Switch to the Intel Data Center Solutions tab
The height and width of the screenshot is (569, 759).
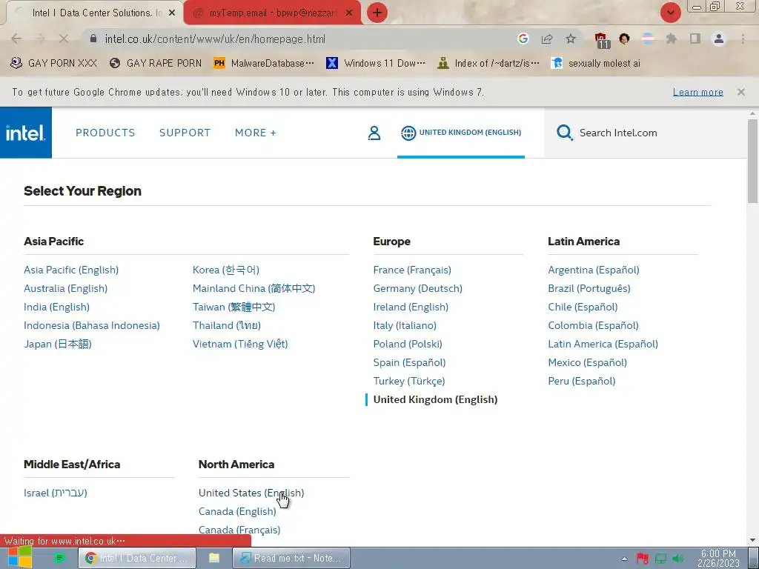coord(94,13)
